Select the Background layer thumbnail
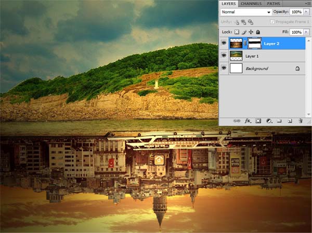 point(236,68)
